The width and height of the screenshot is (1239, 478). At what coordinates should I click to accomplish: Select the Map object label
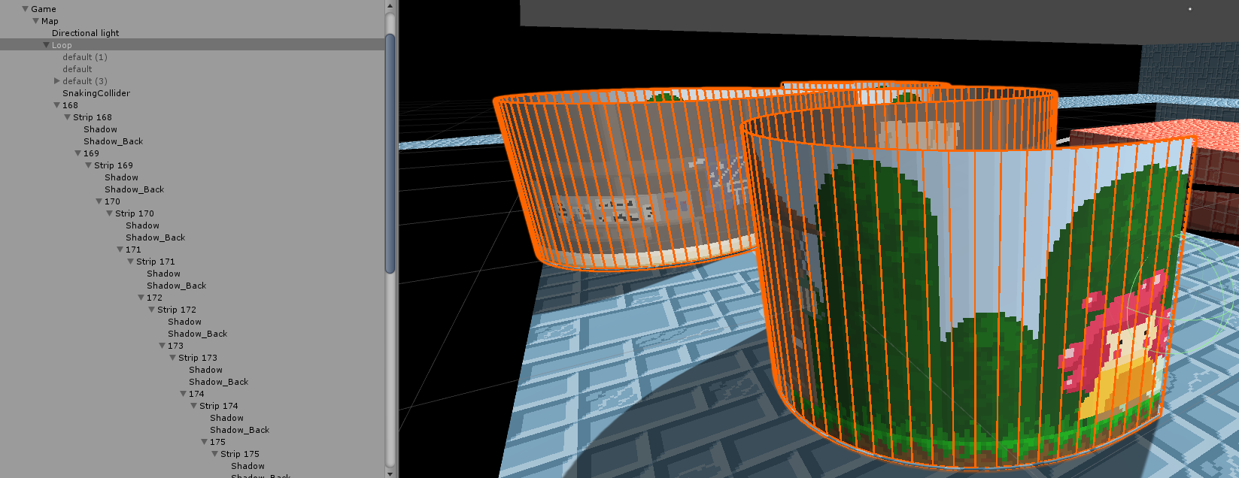click(x=50, y=21)
